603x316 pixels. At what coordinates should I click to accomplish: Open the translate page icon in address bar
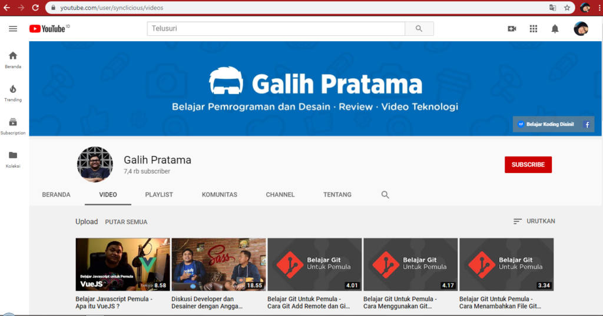point(552,8)
